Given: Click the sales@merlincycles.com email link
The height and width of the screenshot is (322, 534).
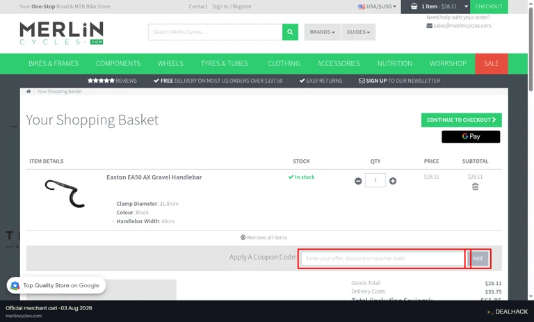Looking at the screenshot, I should 459,26.
